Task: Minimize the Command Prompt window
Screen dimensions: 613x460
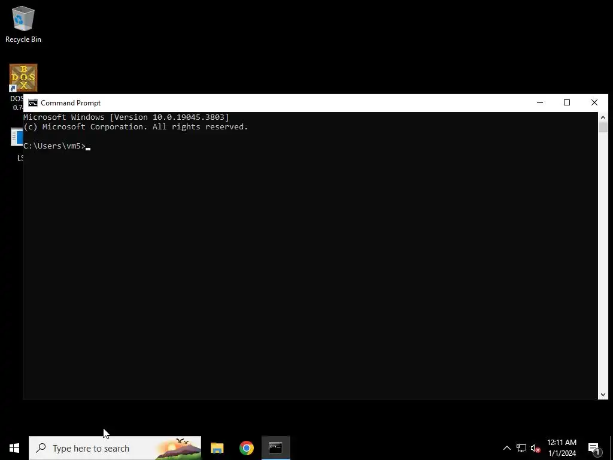Action: point(540,102)
